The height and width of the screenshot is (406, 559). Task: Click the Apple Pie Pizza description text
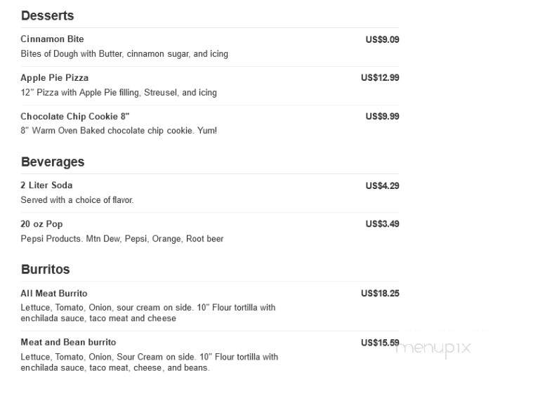[x=119, y=93]
